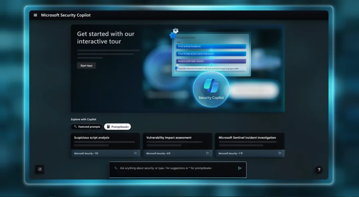Open Microsoft Sentinel incident investigation card
The image size is (359, 197).
pyautogui.click(x=250, y=145)
